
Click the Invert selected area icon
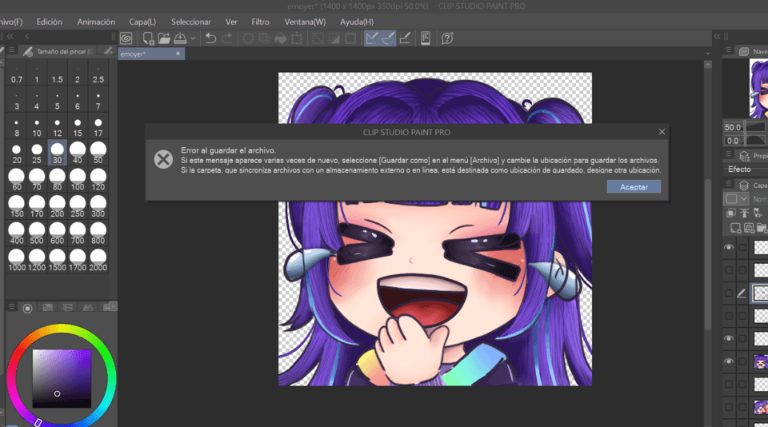[334, 38]
